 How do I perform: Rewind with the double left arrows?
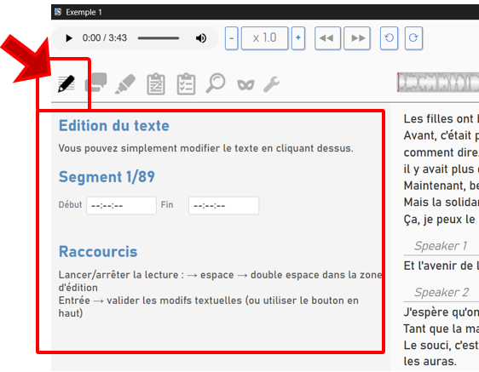[327, 38]
